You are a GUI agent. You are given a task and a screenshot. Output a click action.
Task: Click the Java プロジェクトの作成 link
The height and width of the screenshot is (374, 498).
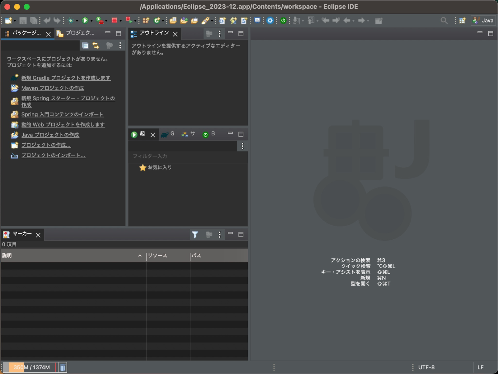pos(50,135)
